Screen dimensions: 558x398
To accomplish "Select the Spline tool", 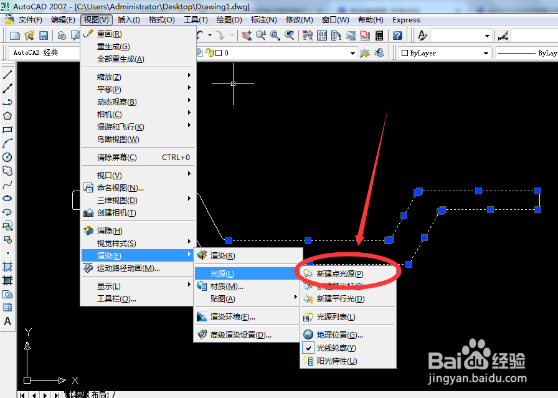I will 7,184.
